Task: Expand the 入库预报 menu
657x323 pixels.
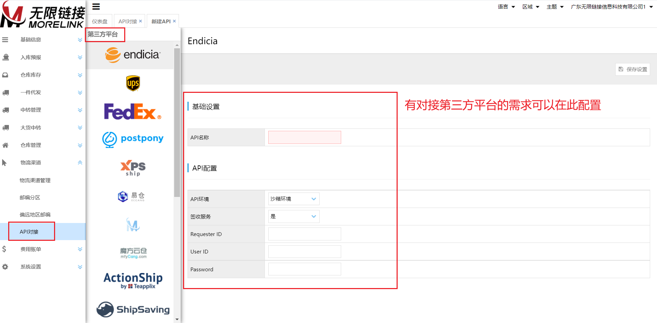Action: click(x=80, y=57)
